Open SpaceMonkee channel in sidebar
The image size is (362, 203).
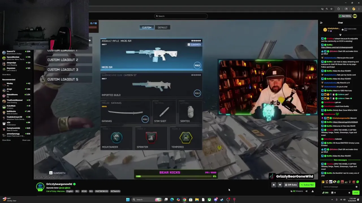(x=16, y=58)
